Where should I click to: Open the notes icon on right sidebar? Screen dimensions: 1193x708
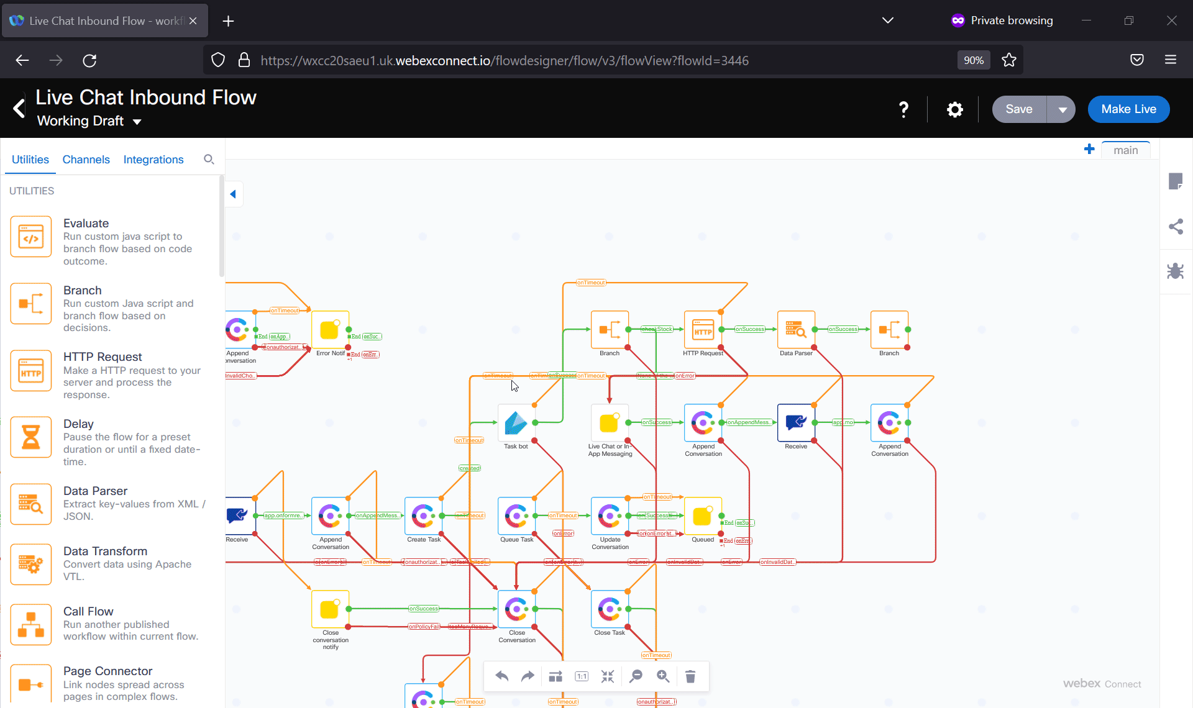[x=1176, y=181]
